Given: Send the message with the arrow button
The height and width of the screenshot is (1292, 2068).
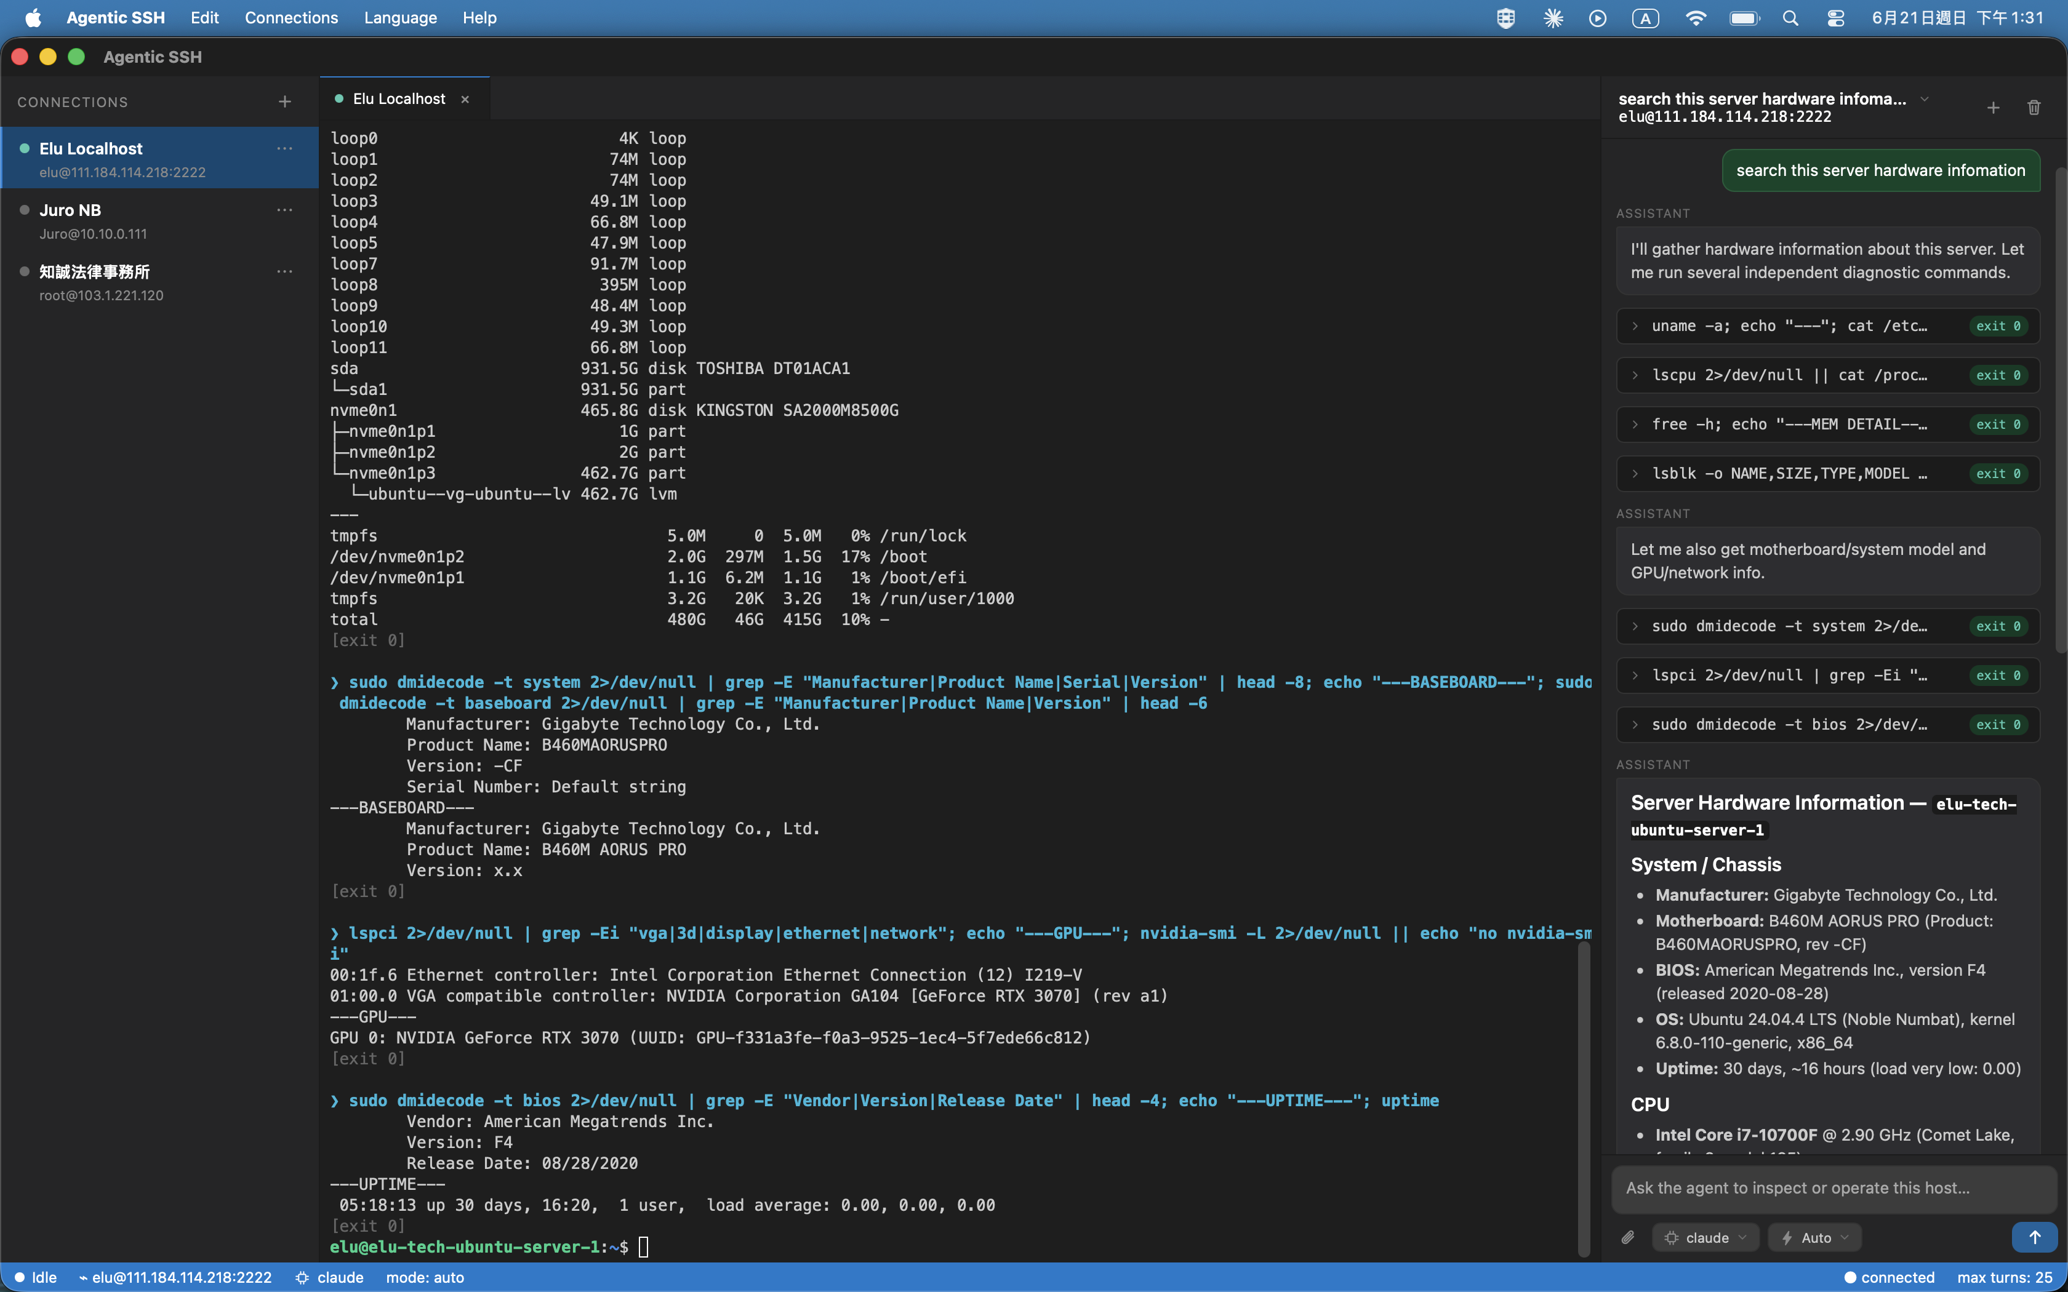Looking at the screenshot, I should [2034, 1237].
